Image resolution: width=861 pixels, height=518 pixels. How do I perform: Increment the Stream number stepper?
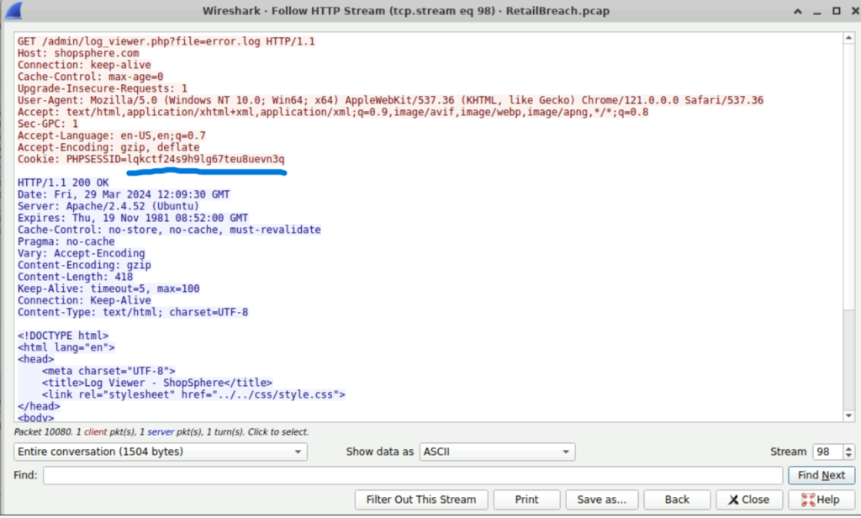point(848,447)
